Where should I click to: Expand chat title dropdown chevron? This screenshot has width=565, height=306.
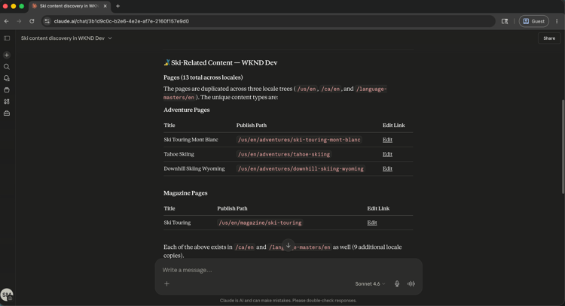(110, 38)
